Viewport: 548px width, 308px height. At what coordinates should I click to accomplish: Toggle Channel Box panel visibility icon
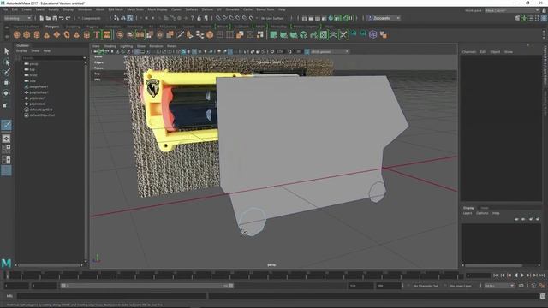[x=544, y=18]
